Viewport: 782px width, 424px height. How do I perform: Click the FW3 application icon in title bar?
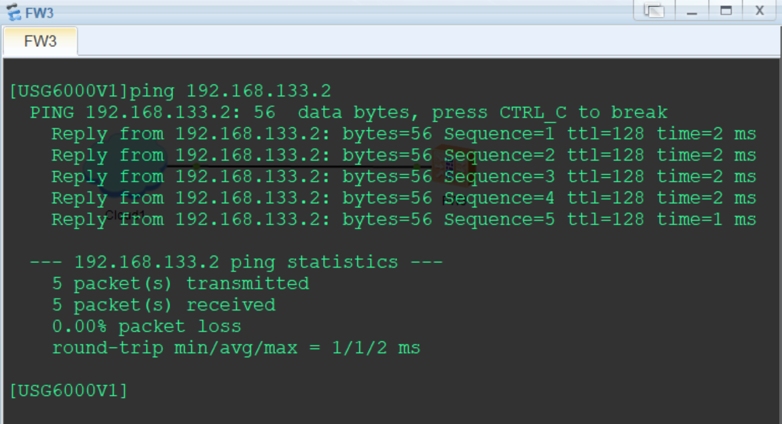point(13,12)
